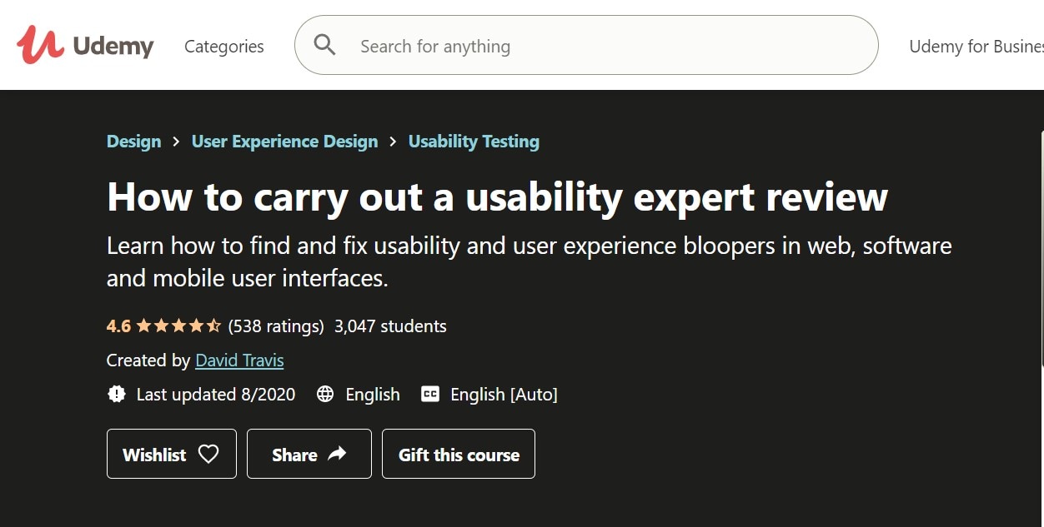Open instructor David Travis profile link
This screenshot has width=1044, height=527.
tap(239, 360)
